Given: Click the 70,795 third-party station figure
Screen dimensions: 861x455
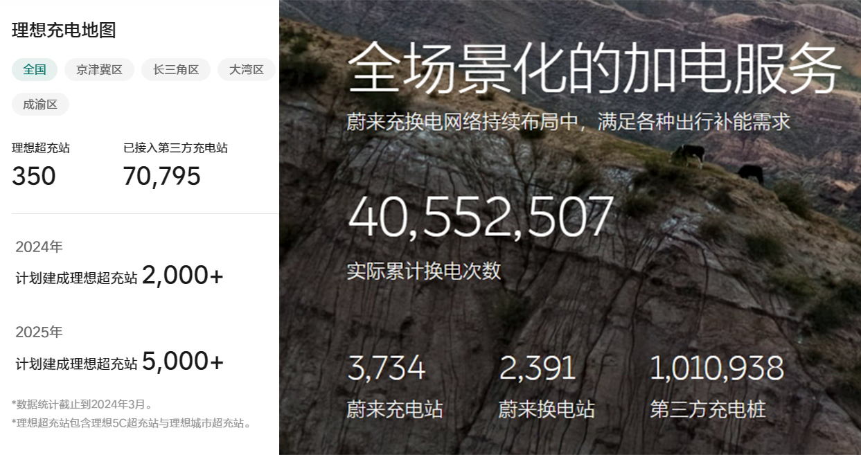Looking at the screenshot, I should click(x=161, y=176).
